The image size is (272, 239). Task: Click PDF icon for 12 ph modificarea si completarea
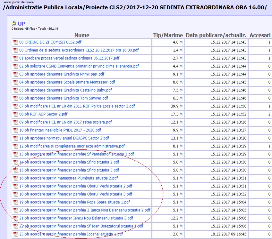15,146
